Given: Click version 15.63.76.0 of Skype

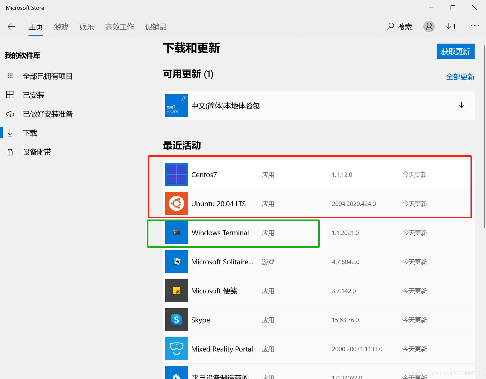Looking at the screenshot, I should (x=345, y=320).
